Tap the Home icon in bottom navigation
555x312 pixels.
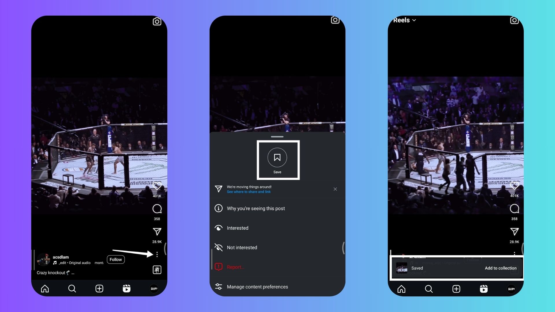click(45, 288)
